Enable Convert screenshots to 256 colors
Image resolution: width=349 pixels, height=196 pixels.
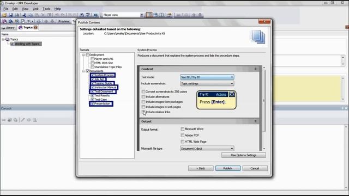tap(143, 91)
